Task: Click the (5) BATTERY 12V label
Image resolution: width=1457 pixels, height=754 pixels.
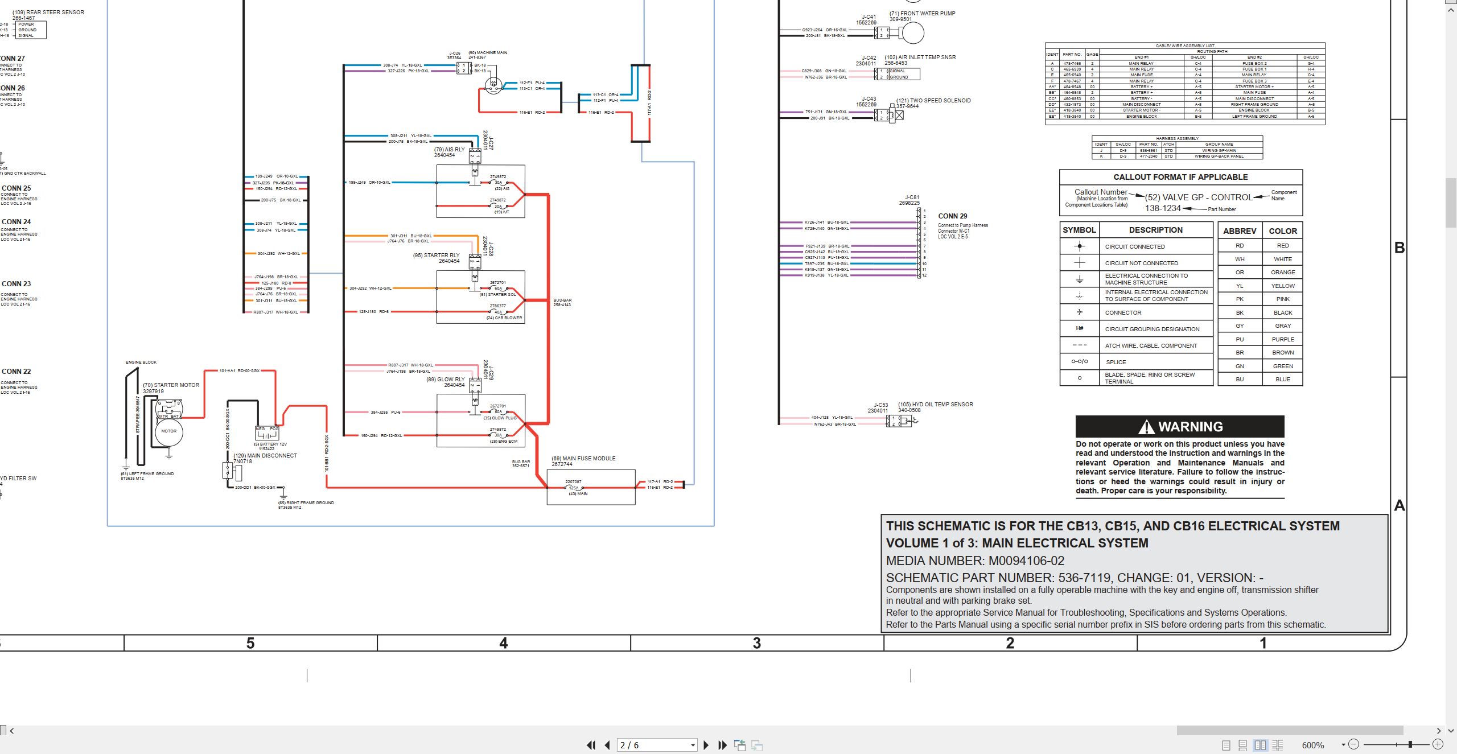Action: (x=270, y=444)
